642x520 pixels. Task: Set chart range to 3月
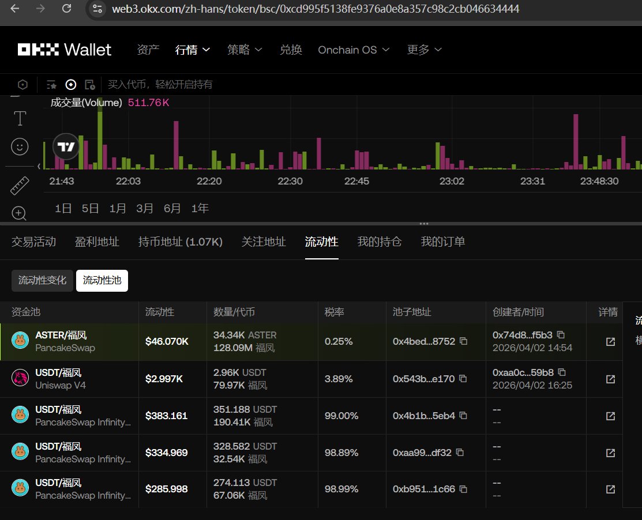point(145,209)
